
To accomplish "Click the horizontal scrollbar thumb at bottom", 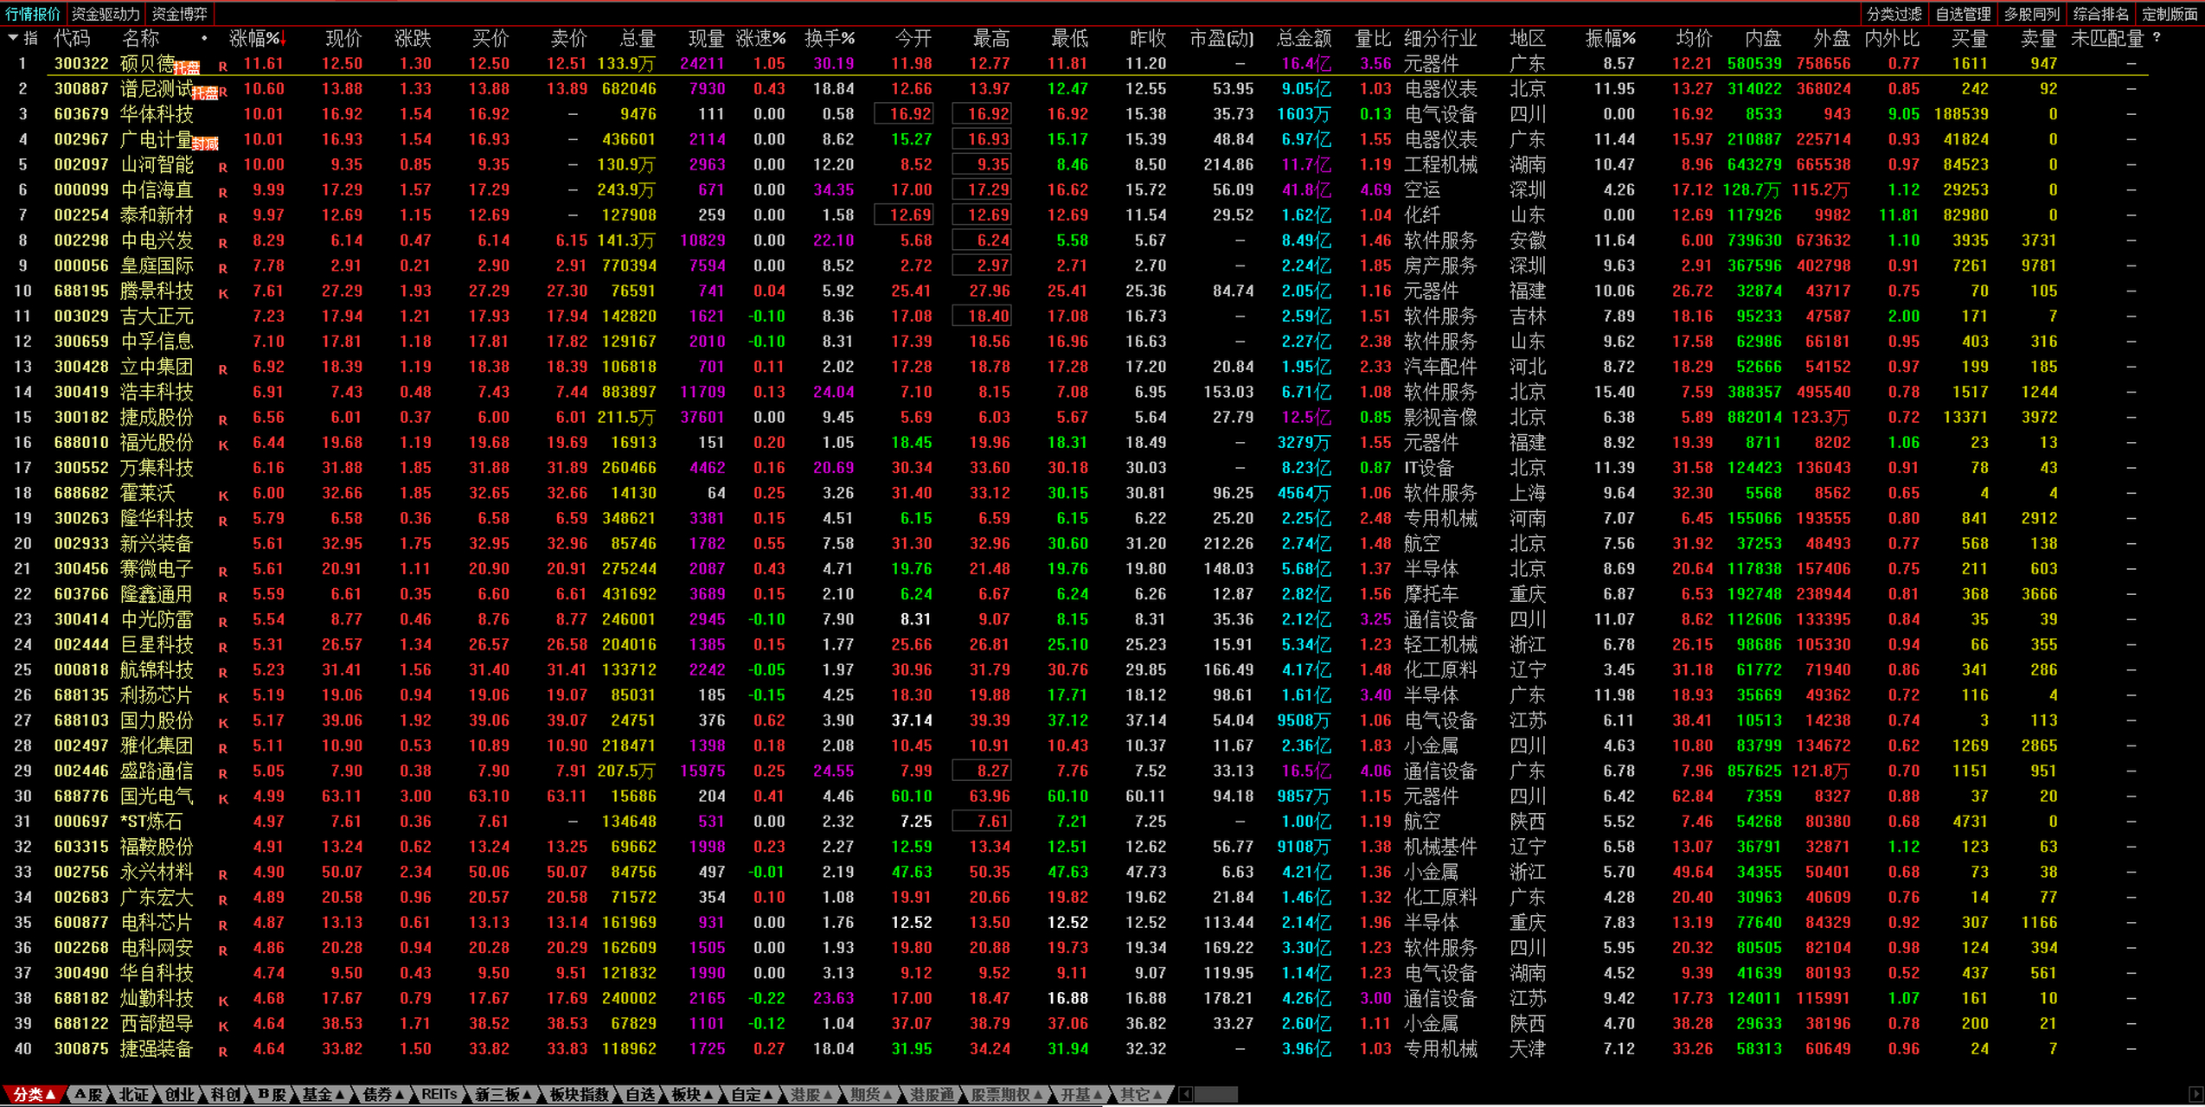I will coord(1216,1095).
